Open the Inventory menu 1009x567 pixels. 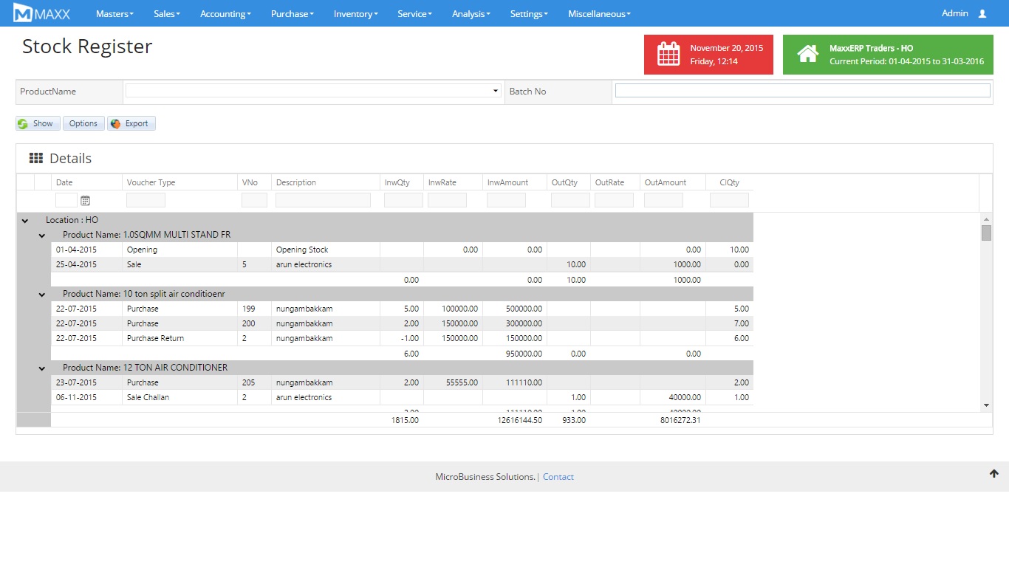355,13
